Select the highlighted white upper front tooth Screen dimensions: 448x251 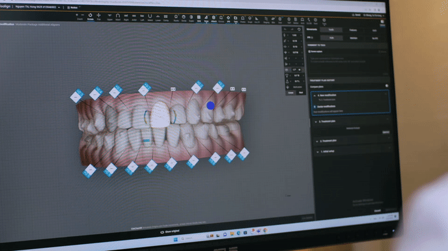pos(161,114)
